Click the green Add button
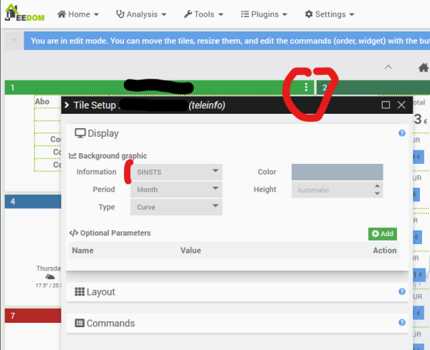Screen dimensions: 430x350 [x=383, y=234]
